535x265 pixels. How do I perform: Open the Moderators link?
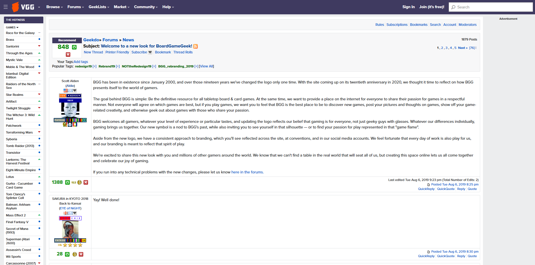[x=467, y=25]
